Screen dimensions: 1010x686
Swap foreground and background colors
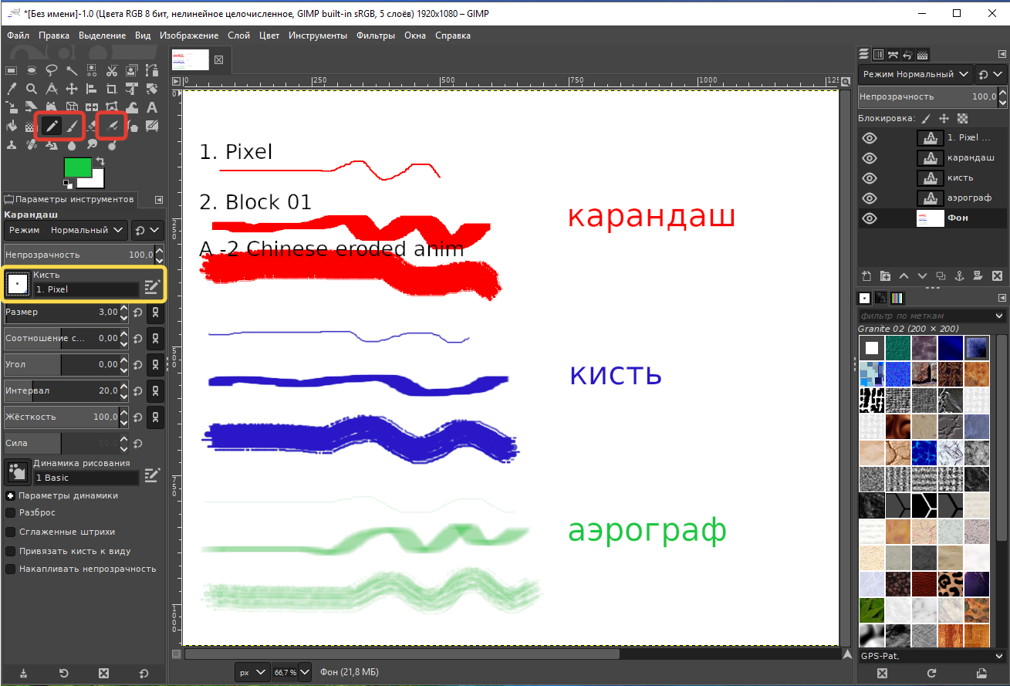[x=99, y=162]
